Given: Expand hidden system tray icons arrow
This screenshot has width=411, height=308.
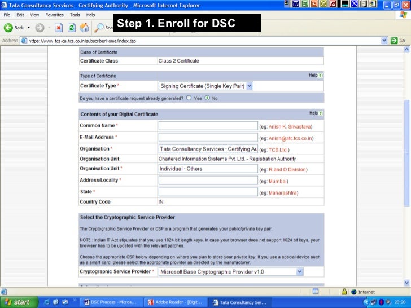Looking at the screenshot, I should click(x=366, y=302).
